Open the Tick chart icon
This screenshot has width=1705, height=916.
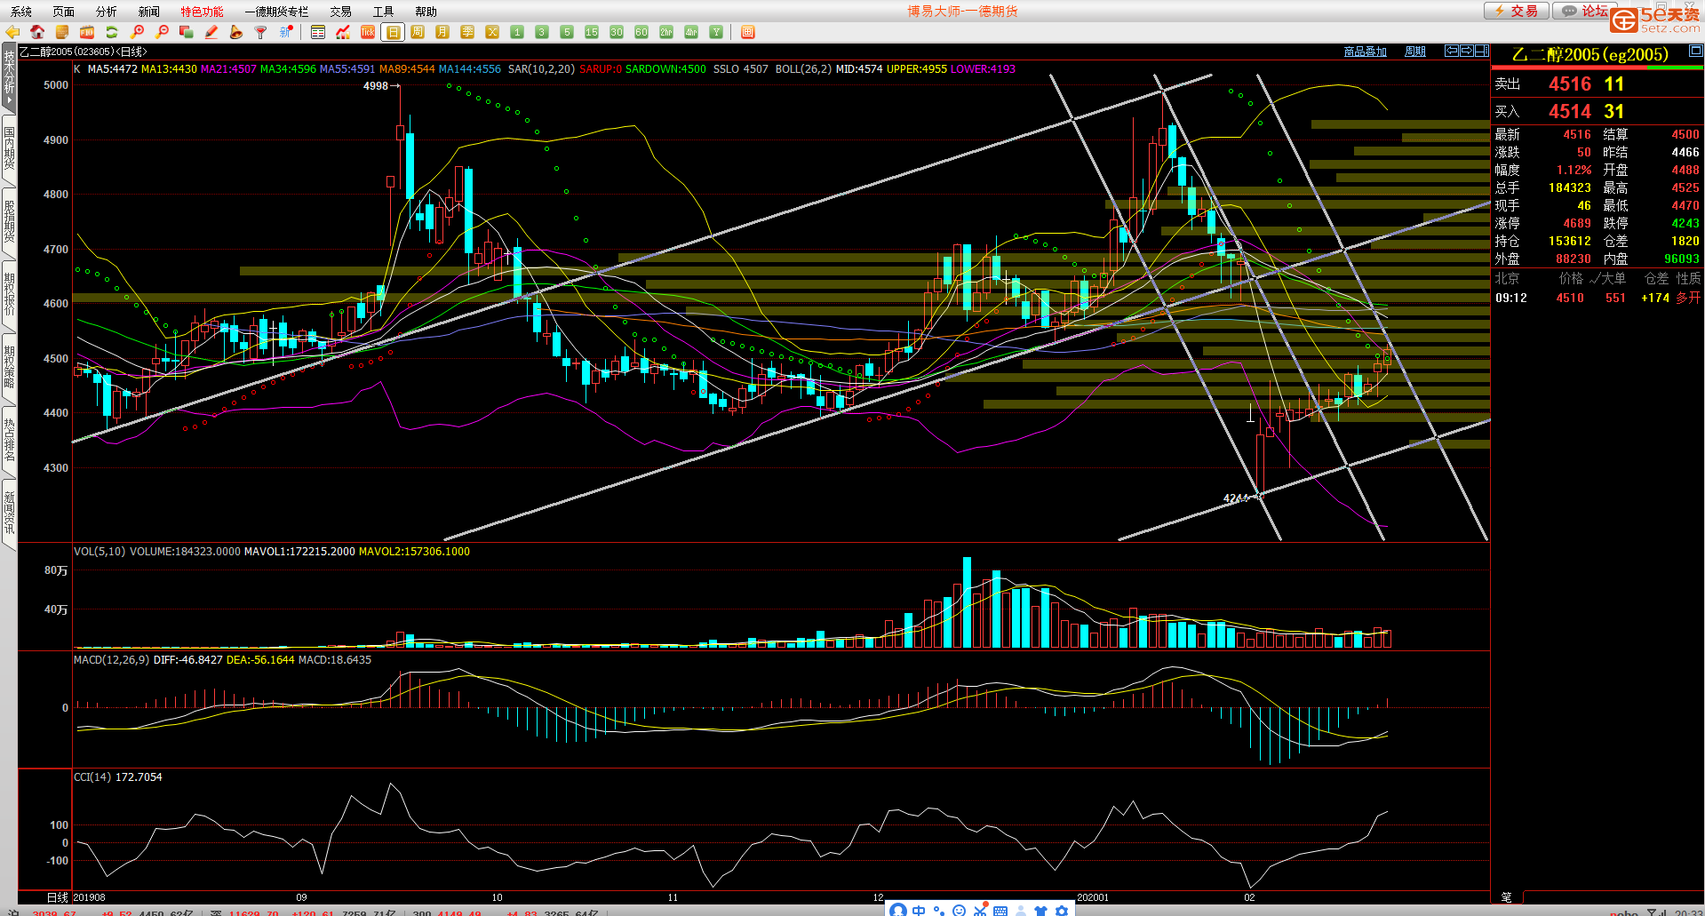click(368, 32)
